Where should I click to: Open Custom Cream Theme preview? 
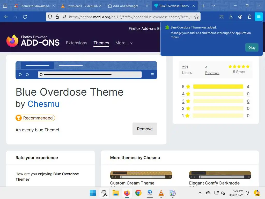coord(141,175)
